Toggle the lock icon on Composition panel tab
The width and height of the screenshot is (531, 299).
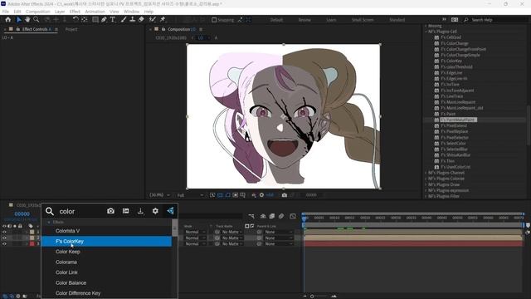click(163, 29)
